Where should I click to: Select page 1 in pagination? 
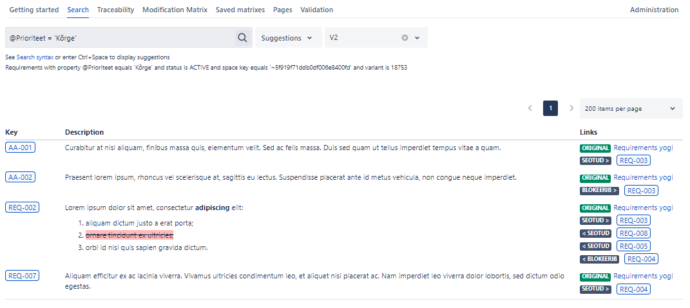[x=550, y=108]
